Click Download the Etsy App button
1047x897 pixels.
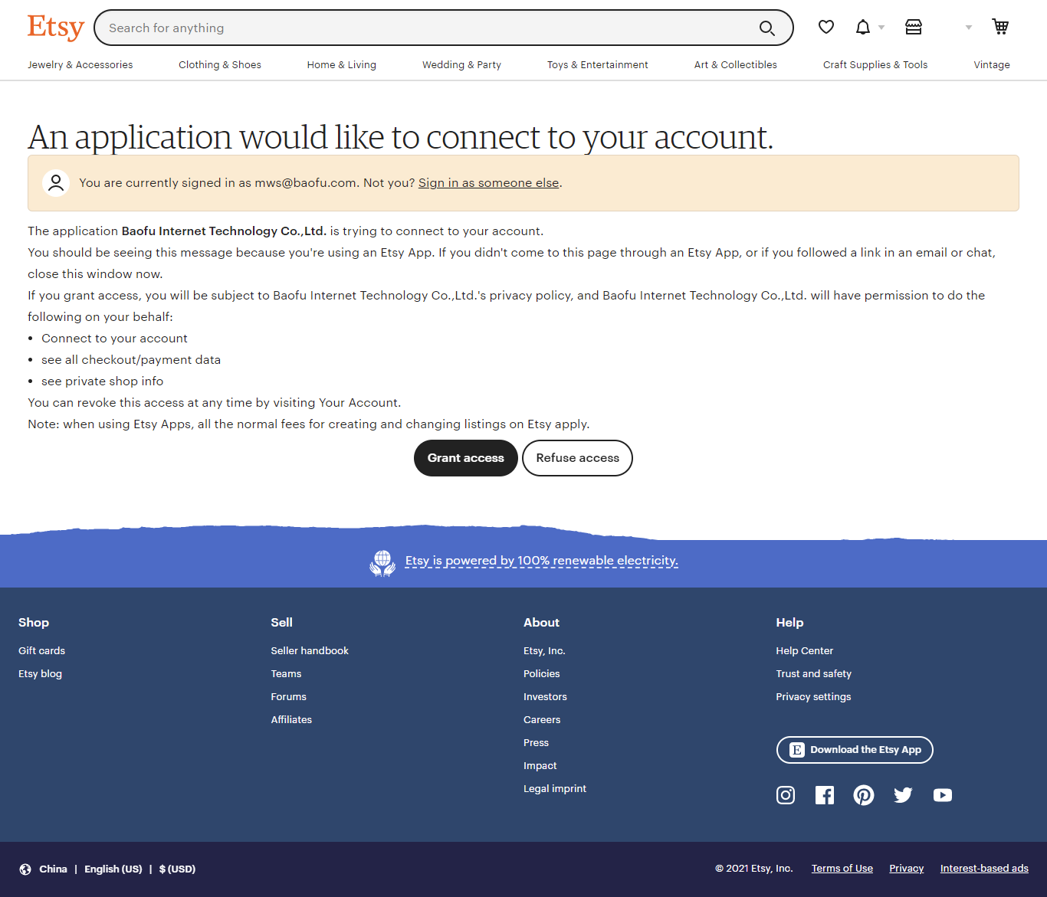pos(855,750)
